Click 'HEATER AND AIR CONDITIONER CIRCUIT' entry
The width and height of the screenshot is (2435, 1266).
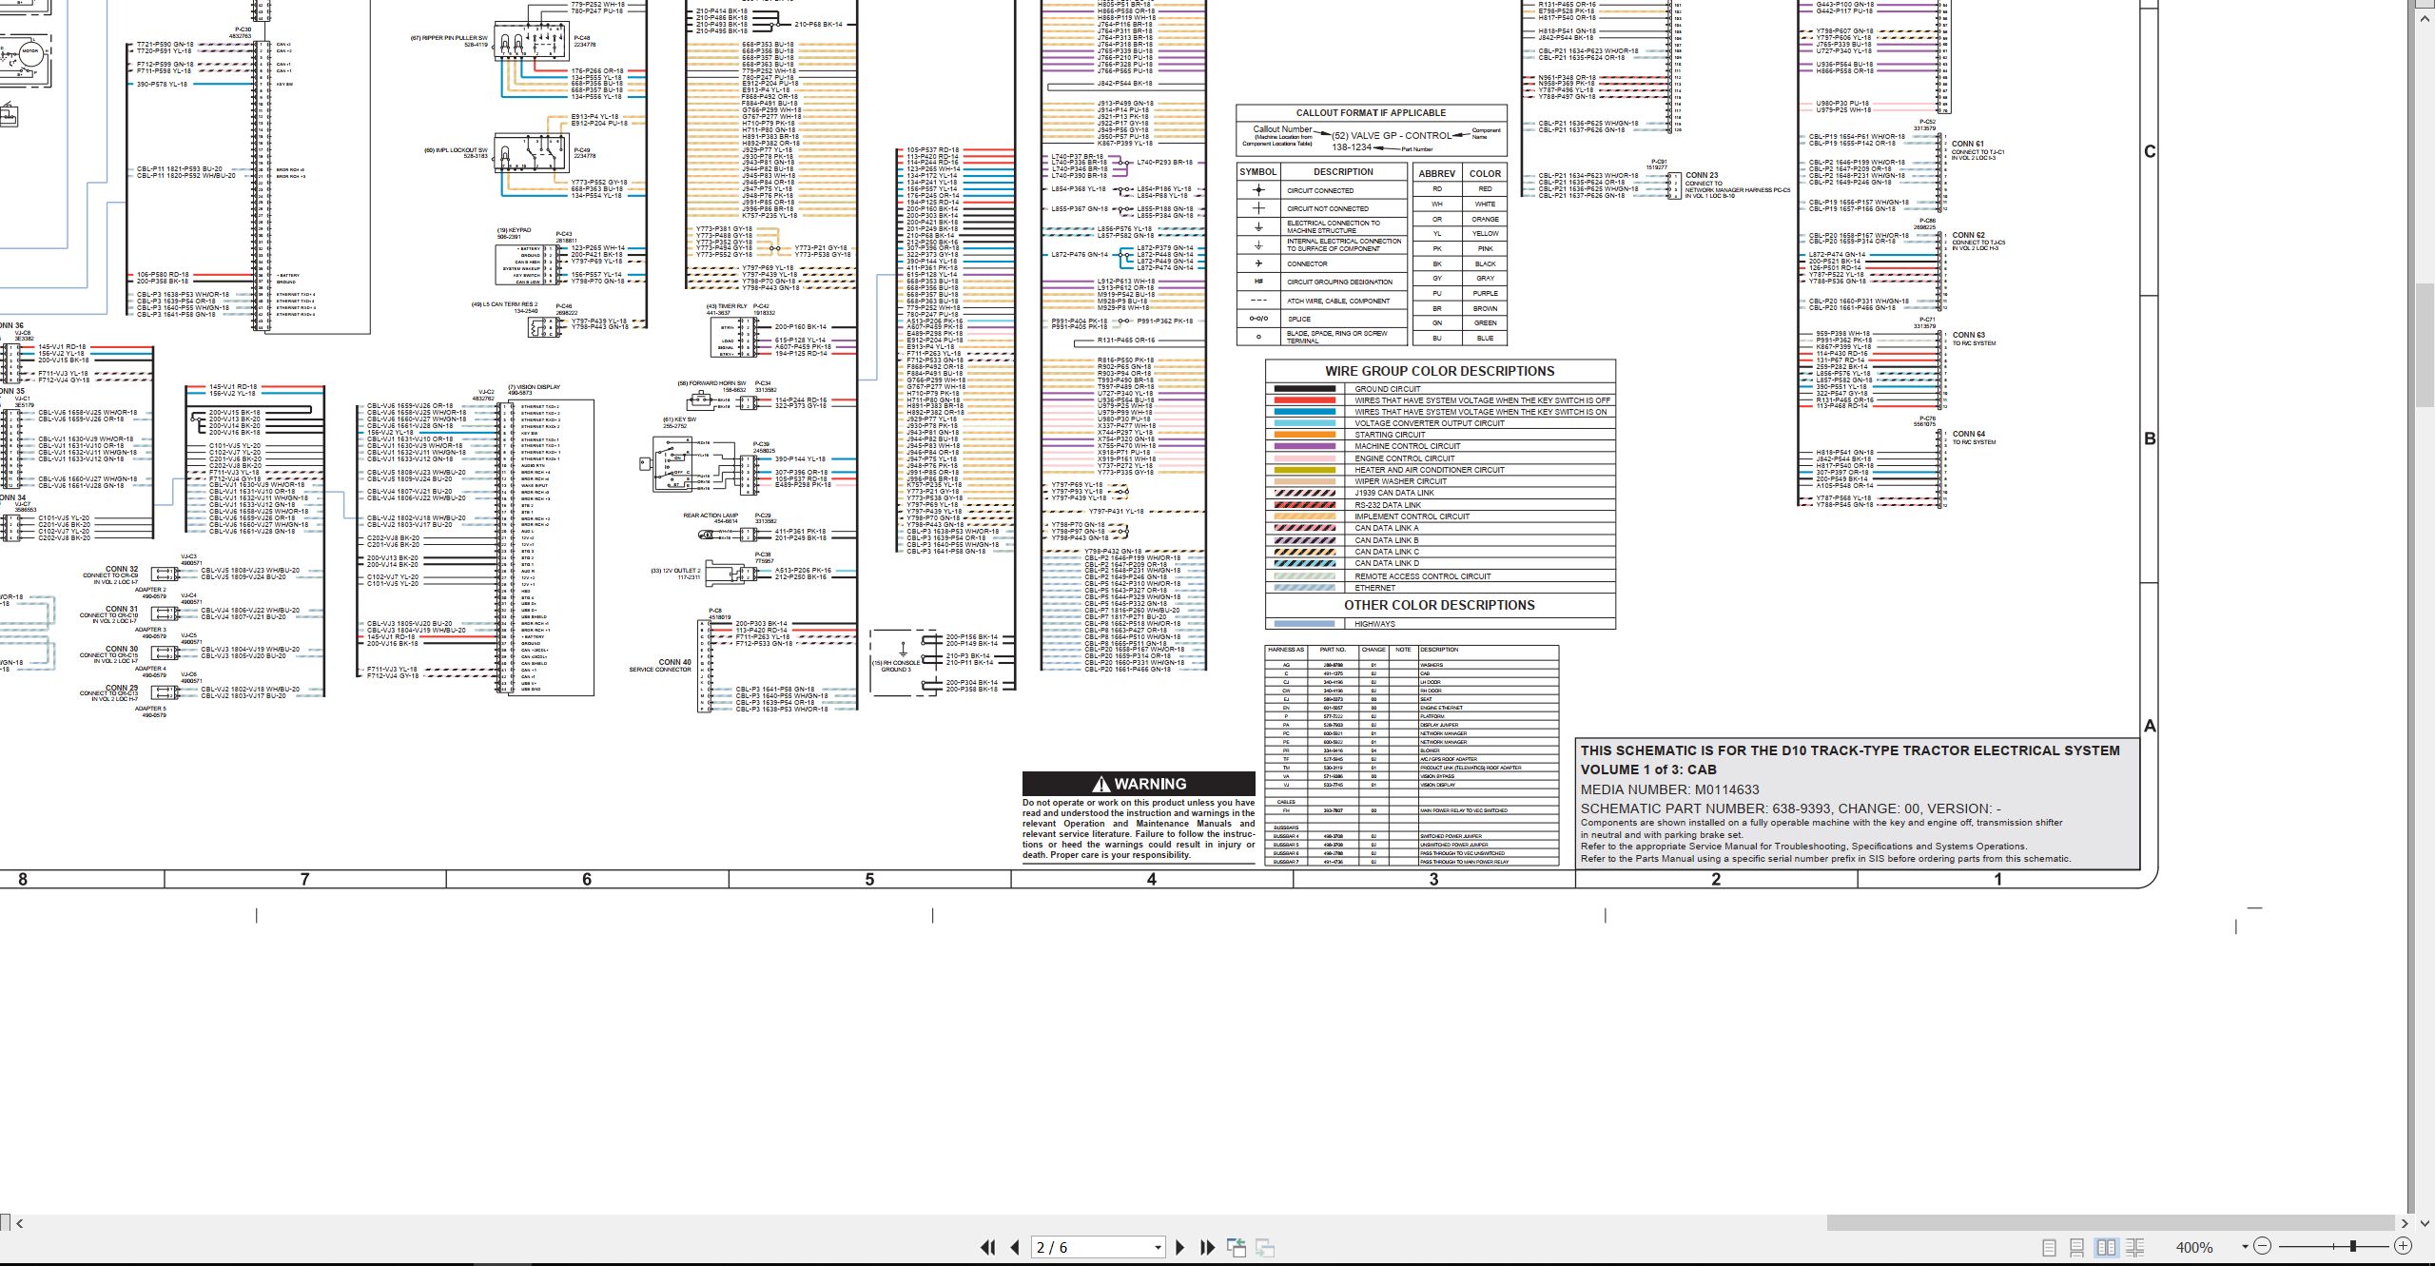coord(1430,470)
